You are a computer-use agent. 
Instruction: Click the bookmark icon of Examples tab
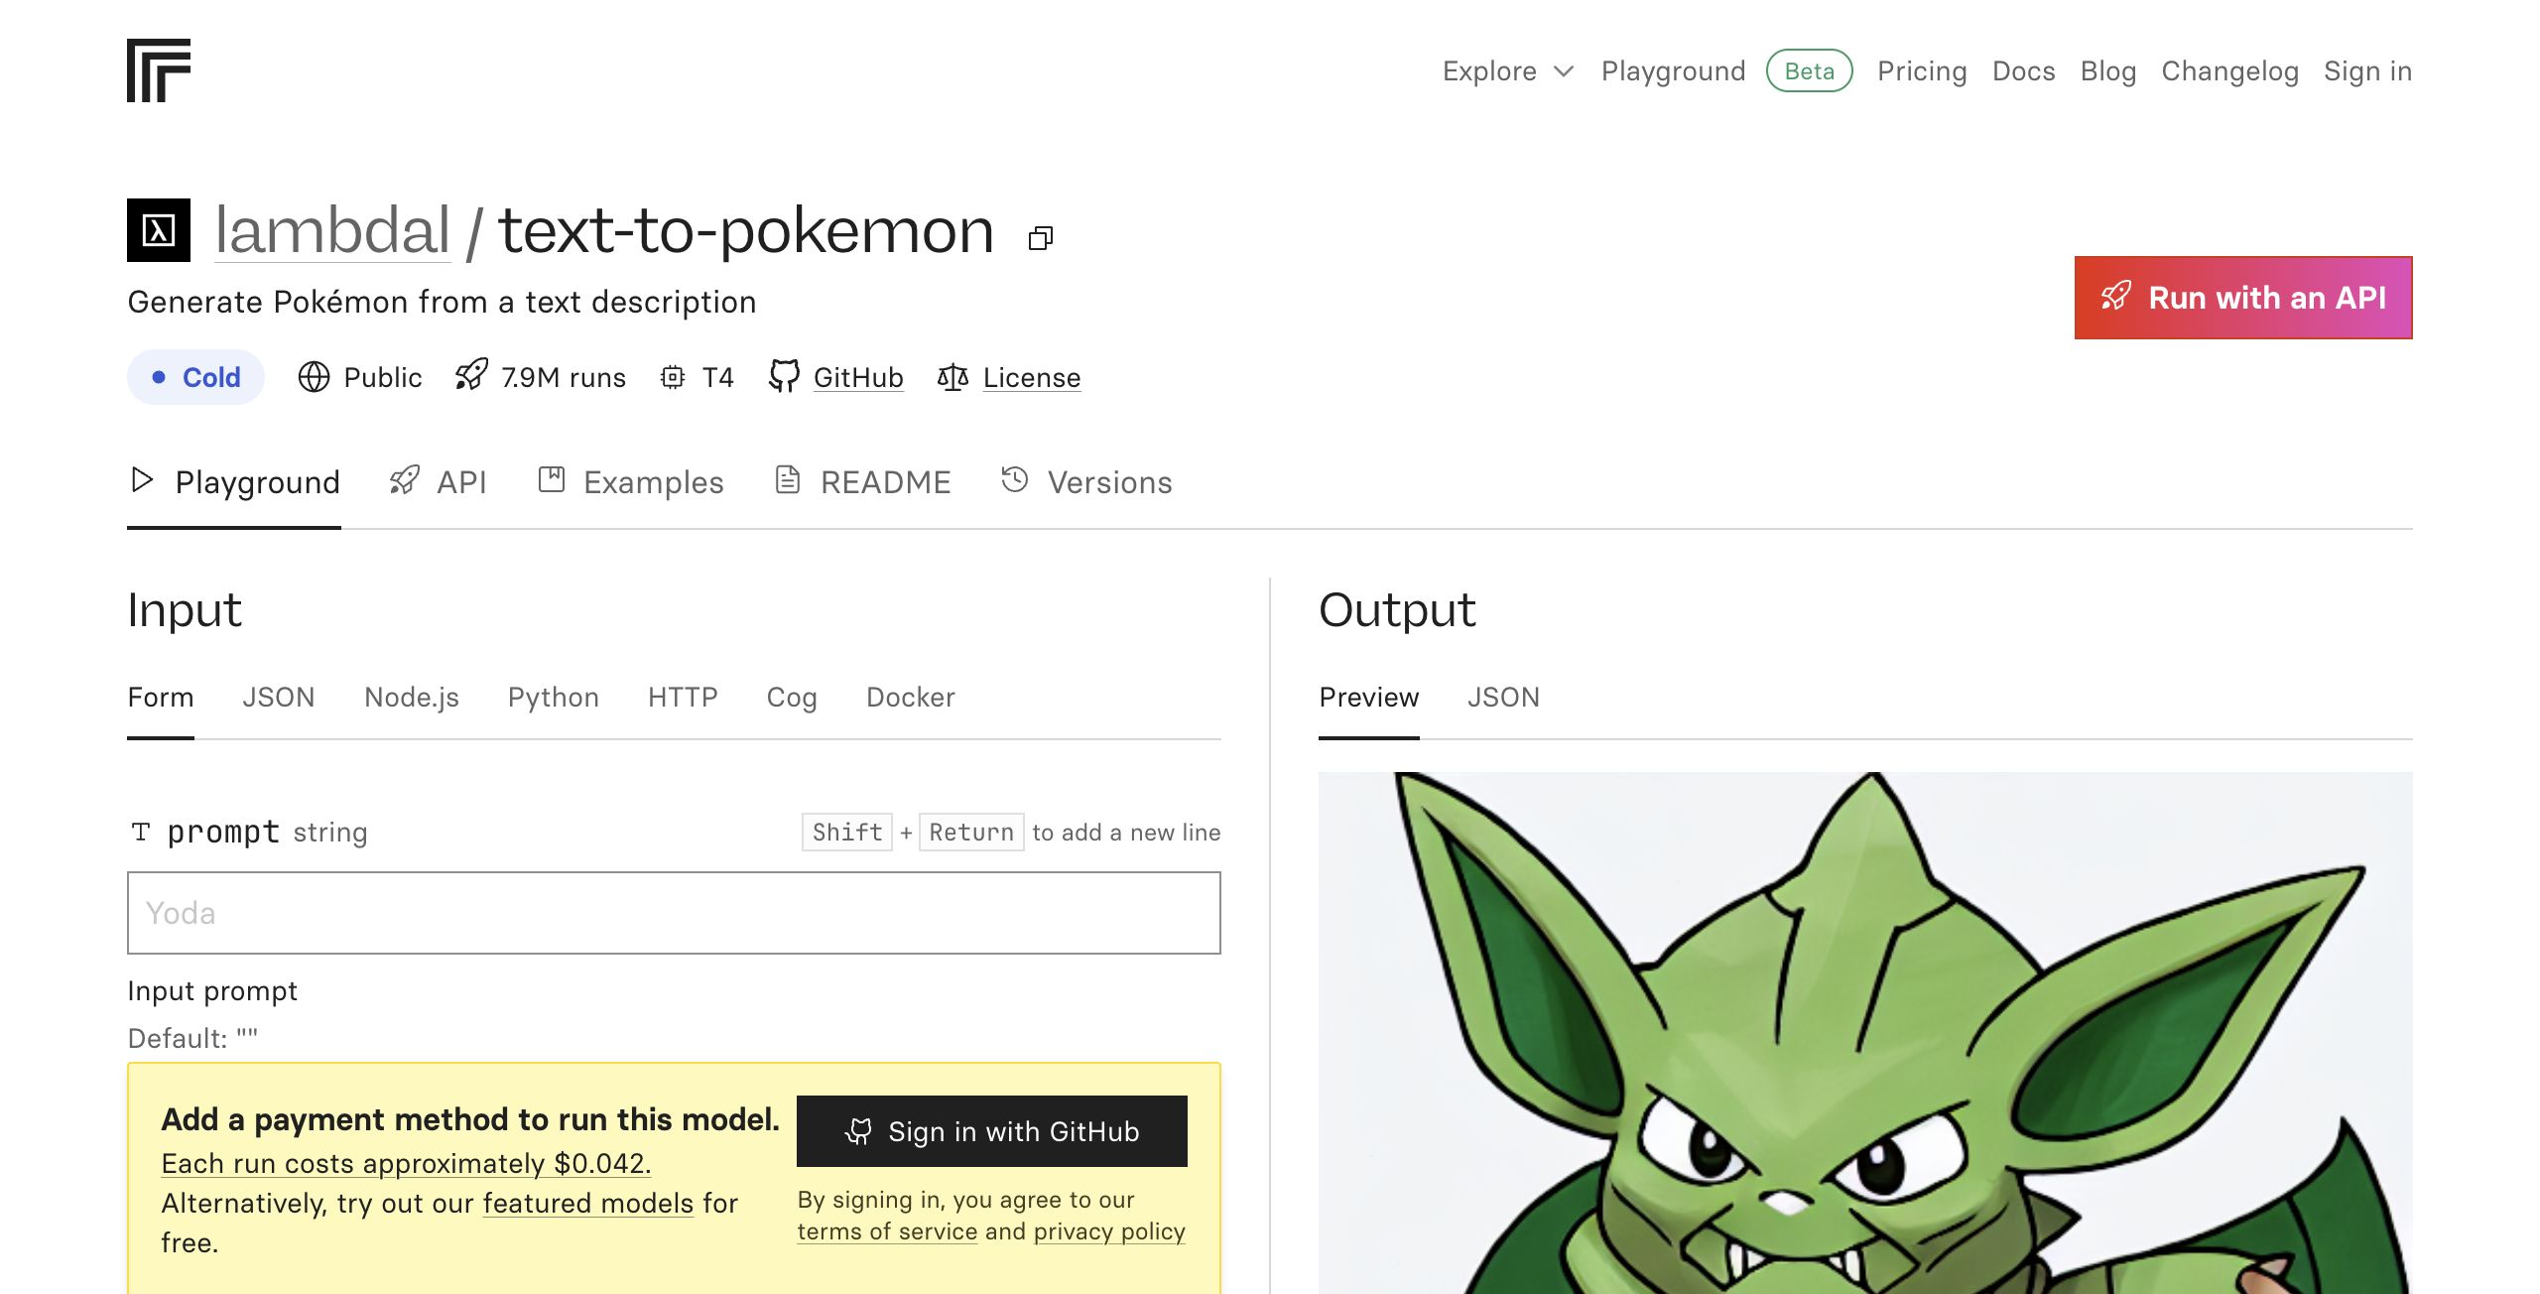[x=552, y=480]
